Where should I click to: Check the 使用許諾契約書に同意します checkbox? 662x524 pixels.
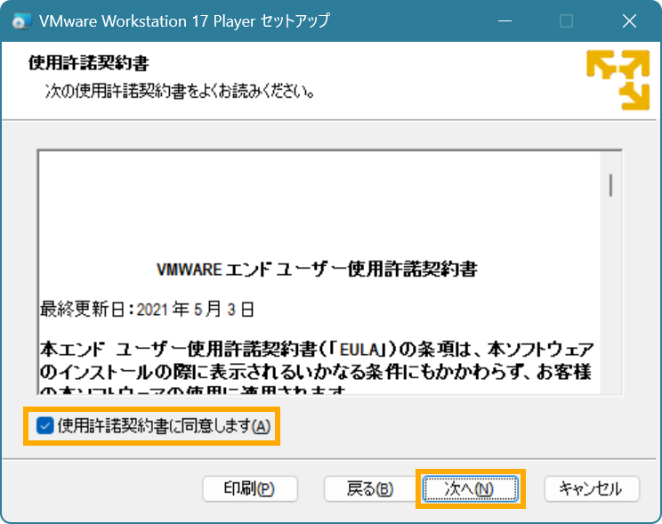(44, 425)
